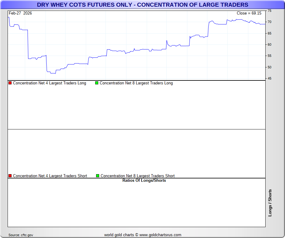Open the 'Source: cftc.gov' reference
This screenshot has height=238, width=285.
tap(21, 235)
